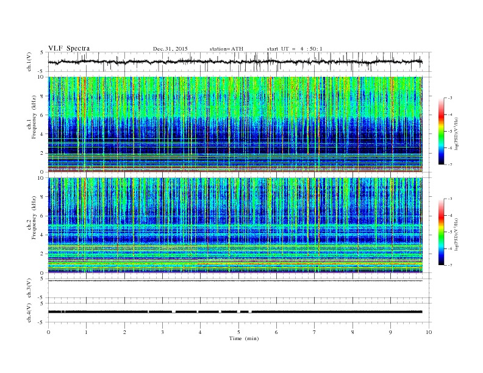Click time-axis tick label "1"
The width and height of the screenshot is (483, 373).
(x=87, y=332)
